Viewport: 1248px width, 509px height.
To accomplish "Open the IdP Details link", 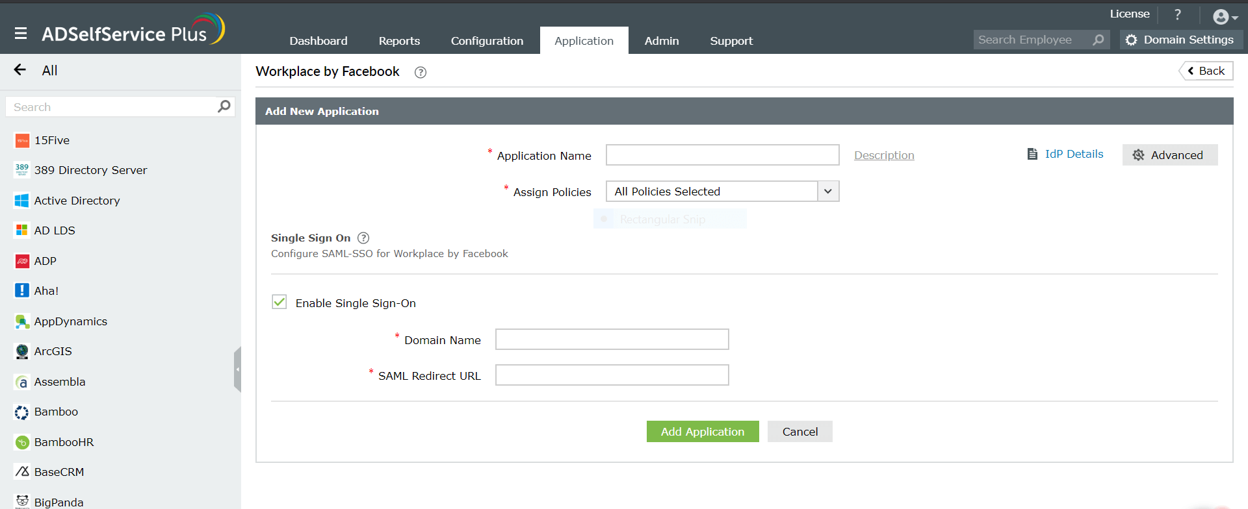I will click(x=1073, y=155).
